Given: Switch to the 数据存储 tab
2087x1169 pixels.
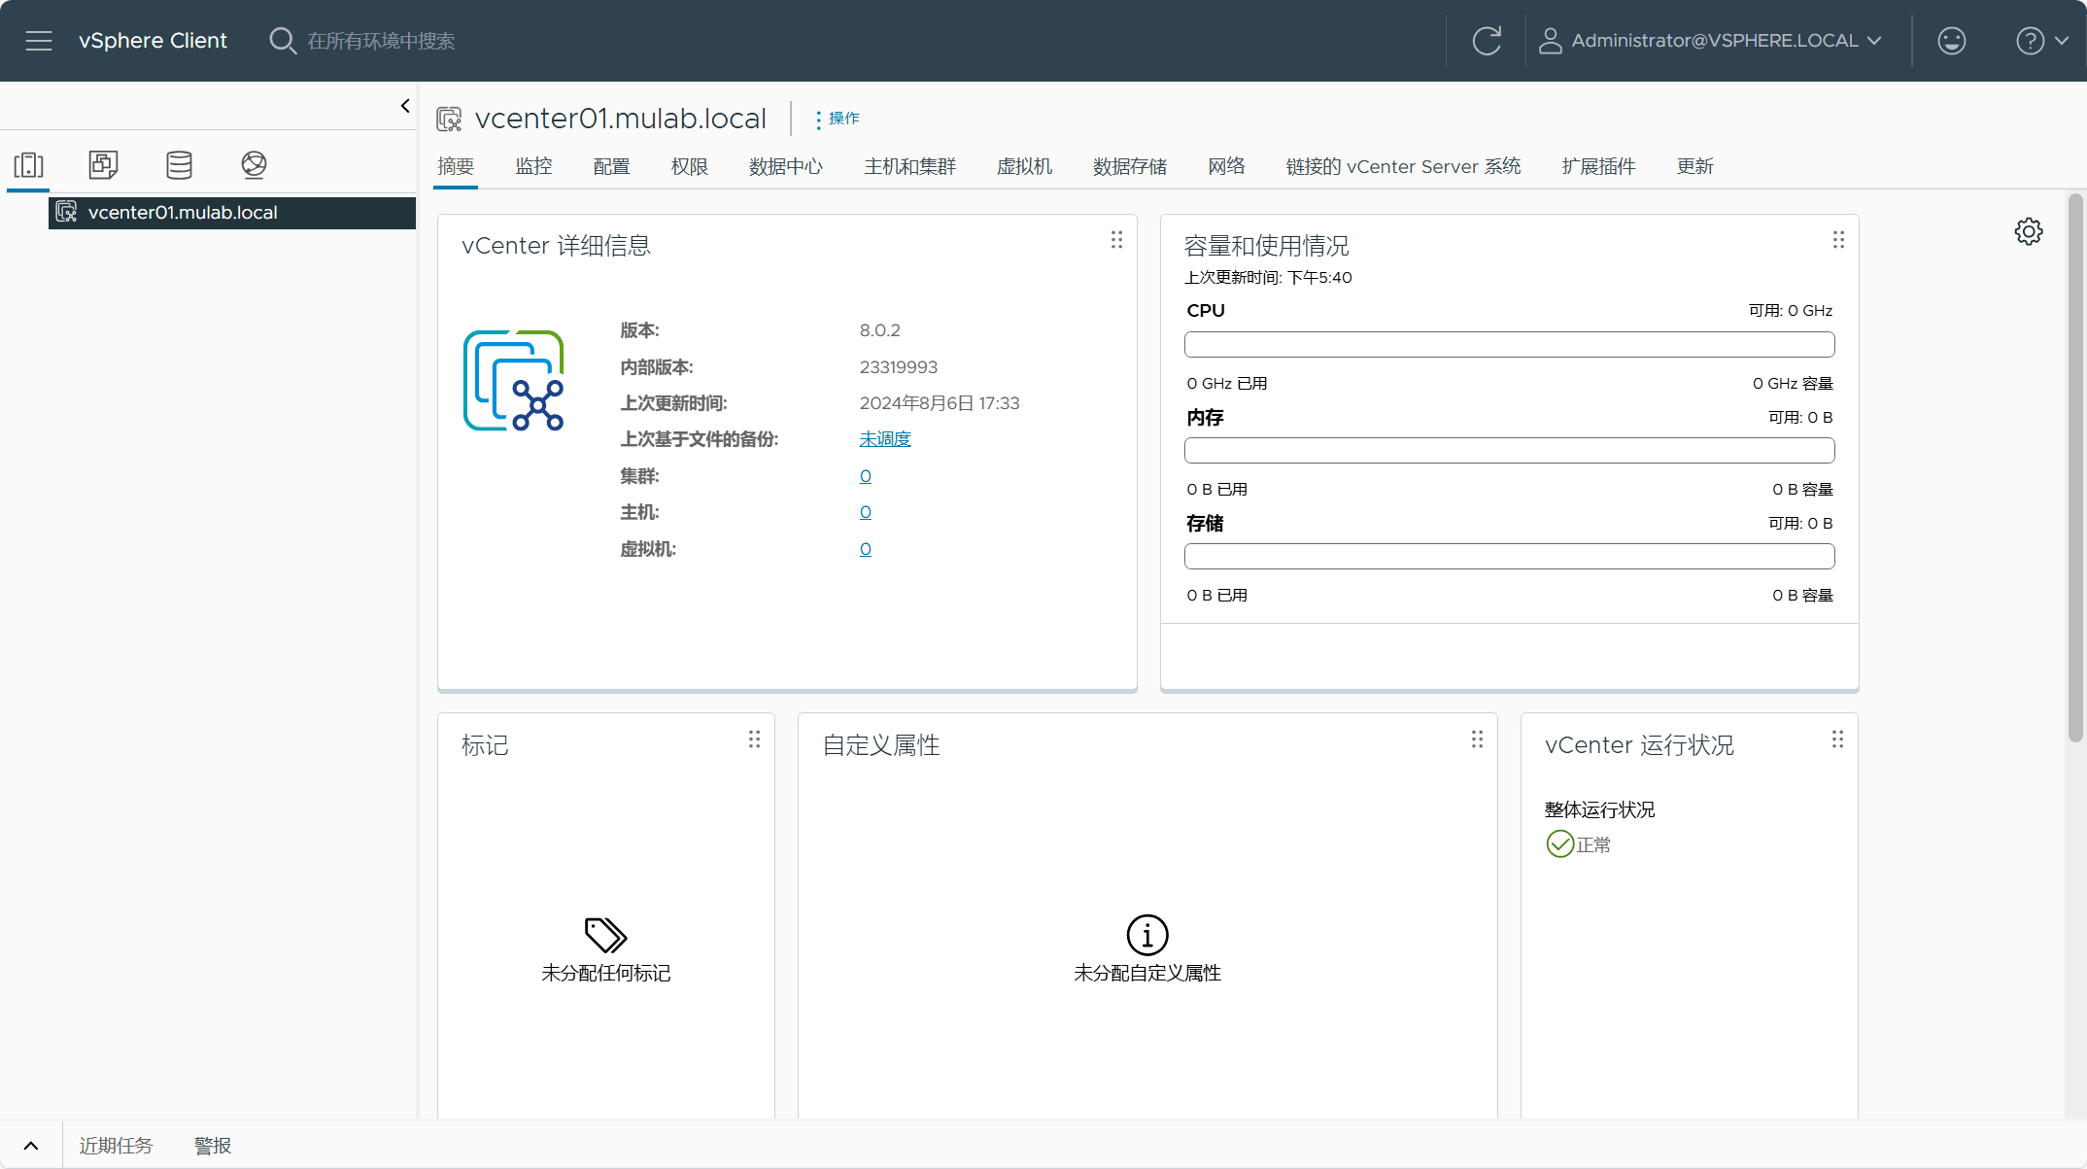Looking at the screenshot, I should pyautogui.click(x=1130, y=166).
